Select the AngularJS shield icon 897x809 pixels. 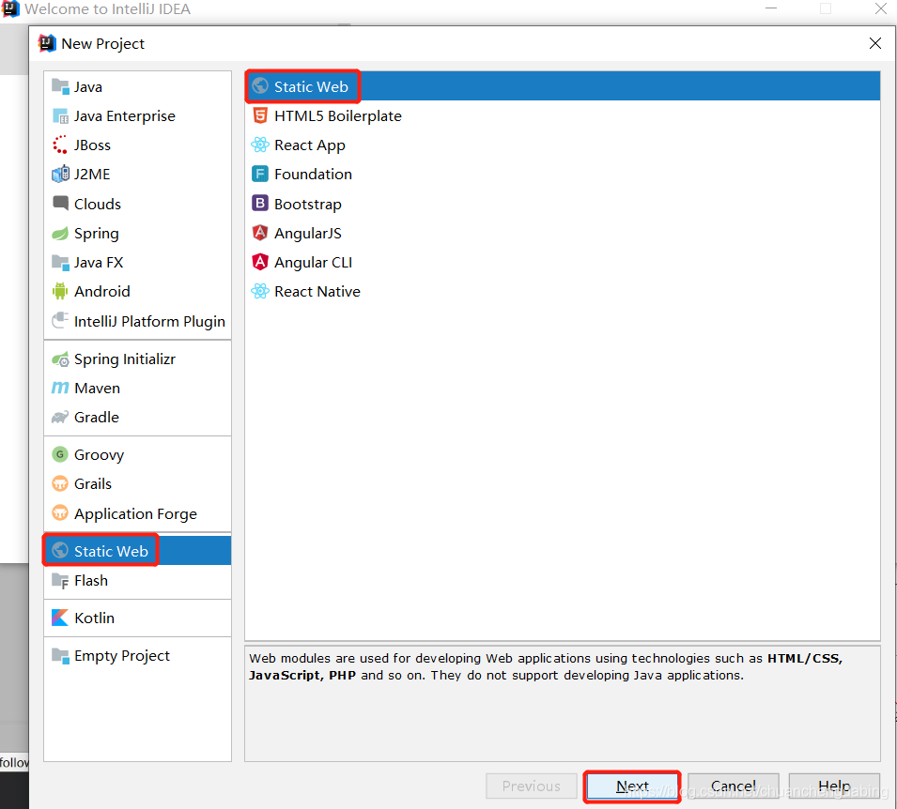pyautogui.click(x=260, y=233)
